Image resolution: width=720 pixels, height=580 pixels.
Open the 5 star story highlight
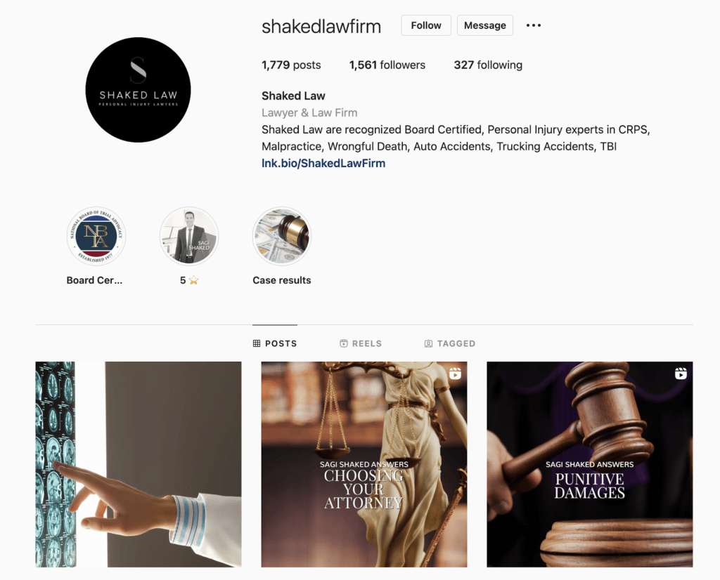(188, 236)
